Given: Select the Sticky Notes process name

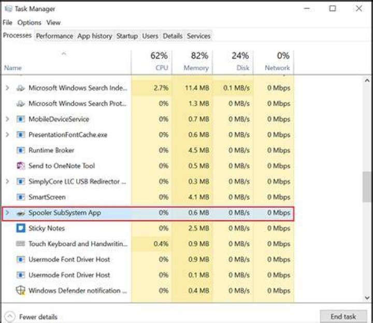Looking at the screenshot, I should pyautogui.click(x=47, y=228).
